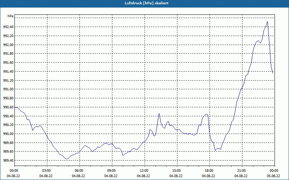Pick the 21:00 x-axis label
Viewport: 289px width, 180px height.
242,171
